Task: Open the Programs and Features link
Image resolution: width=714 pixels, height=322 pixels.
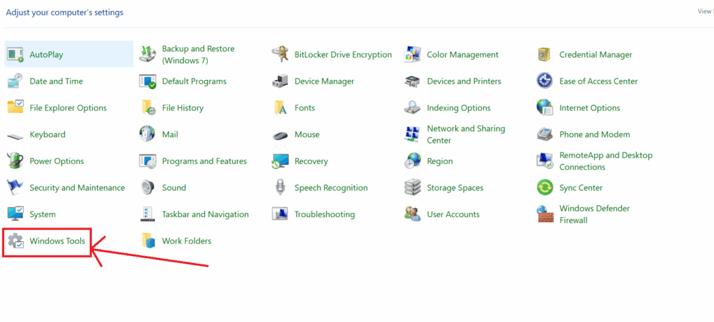Action: pyautogui.click(x=204, y=161)
